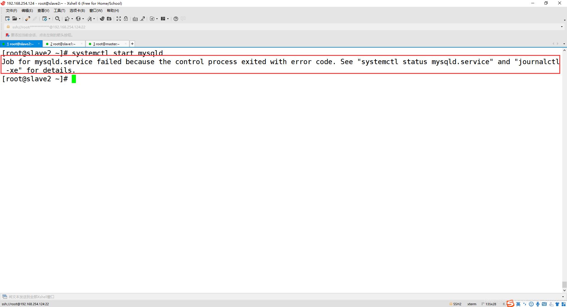Image resolution: width=567 pixels, height=307 pixels.
Task: Open the web browser globe tool
Action: (79, 19)
